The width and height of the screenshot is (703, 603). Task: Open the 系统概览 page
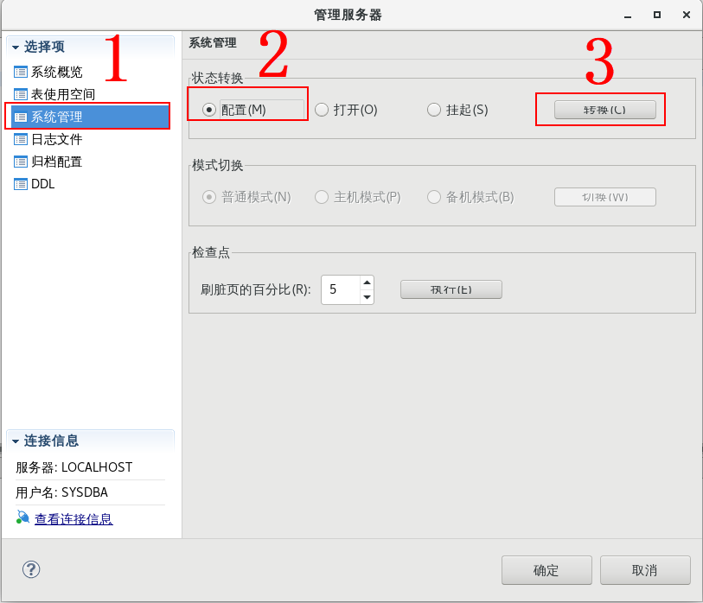(x=56, y=72)
